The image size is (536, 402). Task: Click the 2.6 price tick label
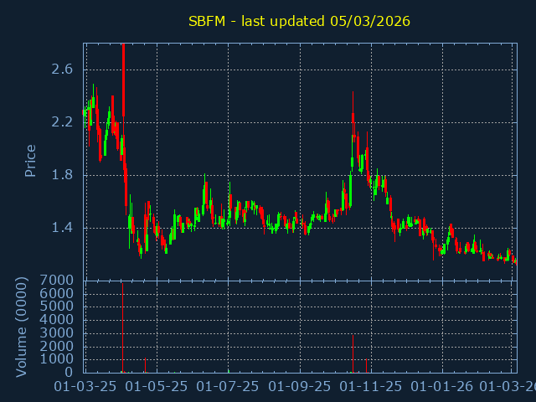pos(62,70)
